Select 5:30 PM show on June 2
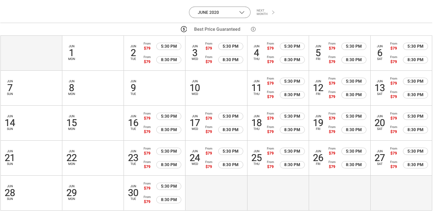The height and width of the screenshot is (213, 433). point(169,47)
